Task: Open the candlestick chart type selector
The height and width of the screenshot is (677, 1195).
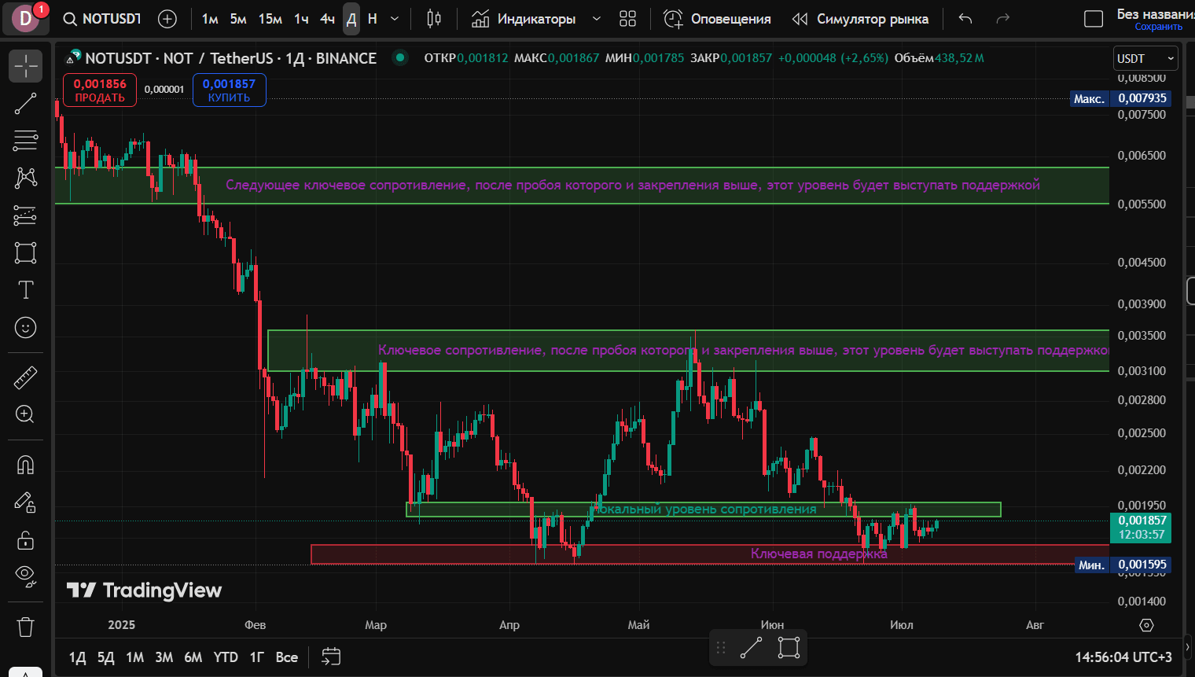Action: coord(434,19)
